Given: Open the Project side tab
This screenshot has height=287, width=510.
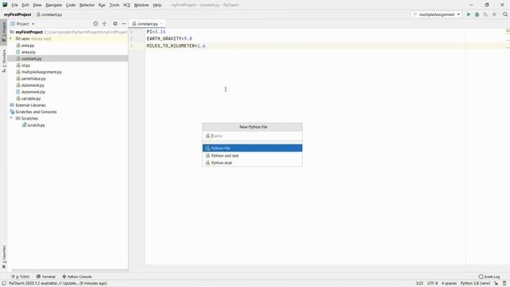Looking at the screenshot, I should (x=3, y=32).
